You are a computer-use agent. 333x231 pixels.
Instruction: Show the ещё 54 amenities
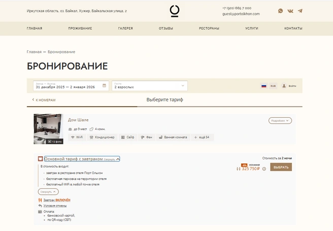(x=202, y=138)
